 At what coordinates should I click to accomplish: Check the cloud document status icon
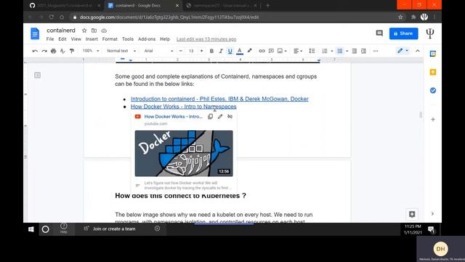coord(104,31)
